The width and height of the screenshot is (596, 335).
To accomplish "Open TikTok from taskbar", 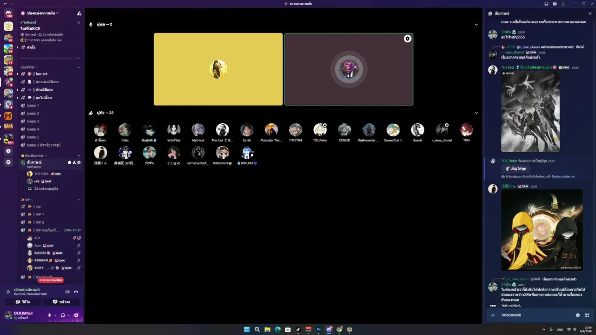I will click(x=298, y=329).
